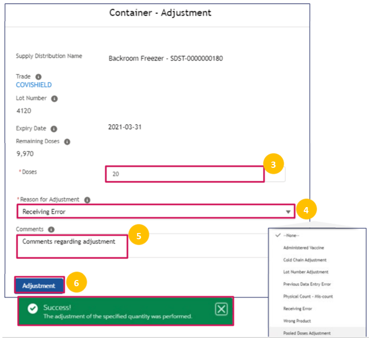The image size is (369, 338).
Task: Click the Expiry Date info icon
Action: pyautogui.click(x=54, y=129)
